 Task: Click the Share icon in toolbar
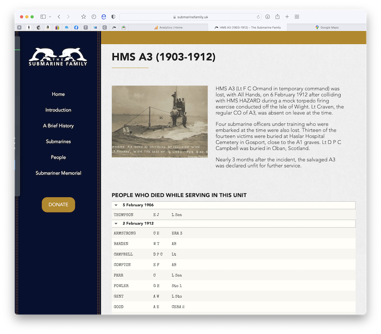[x=277, y=17]
